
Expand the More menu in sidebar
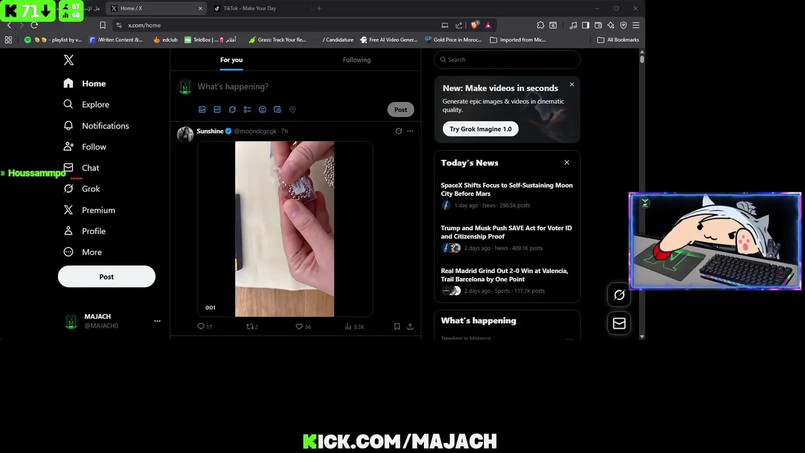[83, 252]
